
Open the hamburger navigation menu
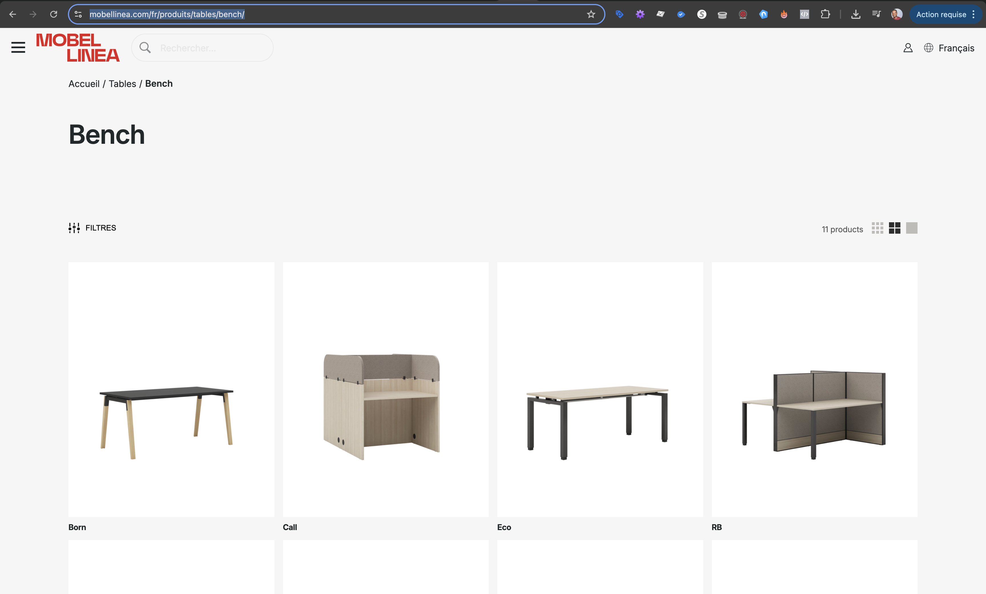[x=18, y=48]
